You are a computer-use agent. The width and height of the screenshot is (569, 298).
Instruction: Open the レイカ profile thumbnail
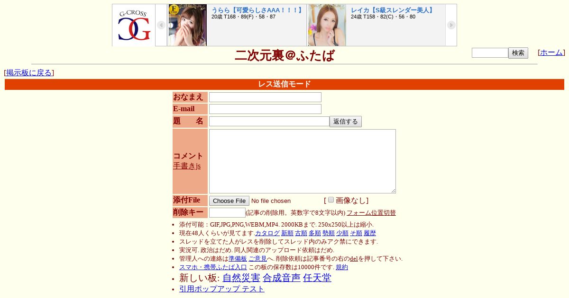pos(327,26)
